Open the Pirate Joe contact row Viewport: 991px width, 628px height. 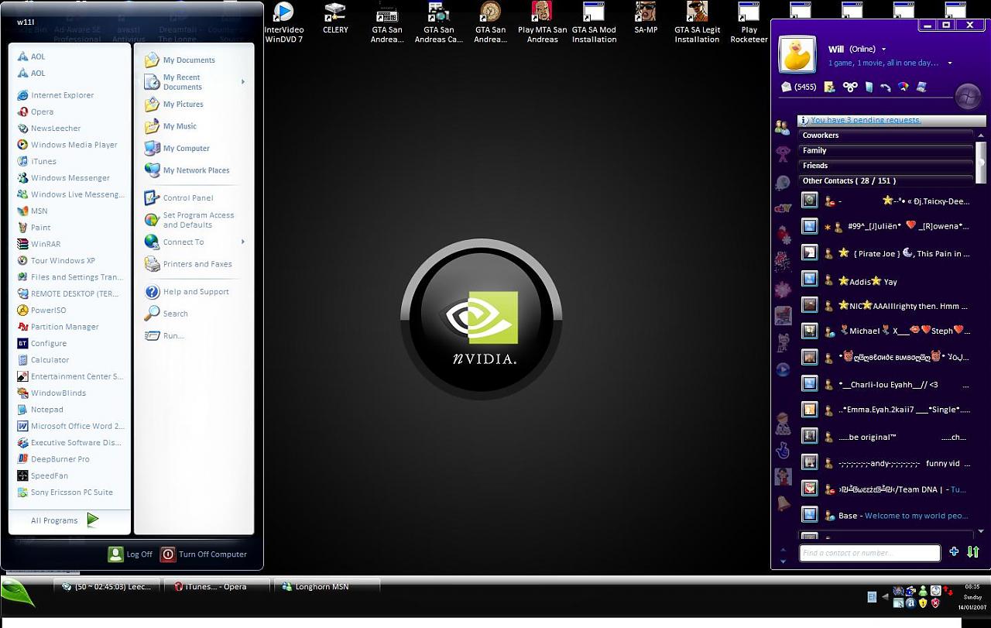[x=885, y=253]
